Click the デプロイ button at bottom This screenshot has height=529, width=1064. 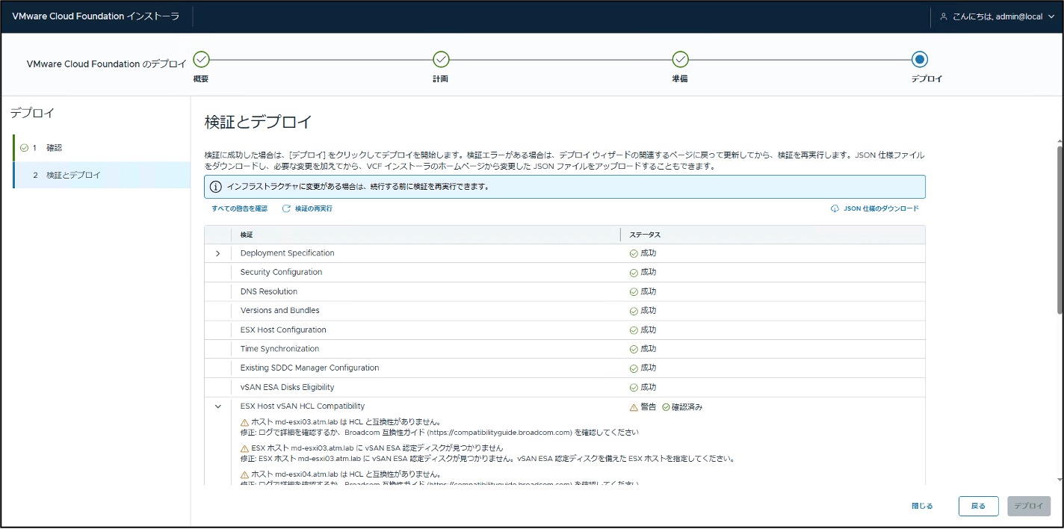pyautogui.click(x=1029, y=506)
